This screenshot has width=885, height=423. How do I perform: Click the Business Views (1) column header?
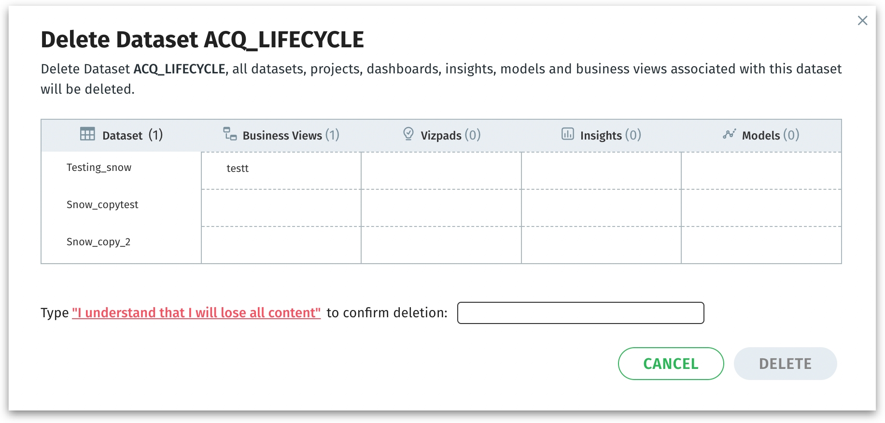(291, 135)
